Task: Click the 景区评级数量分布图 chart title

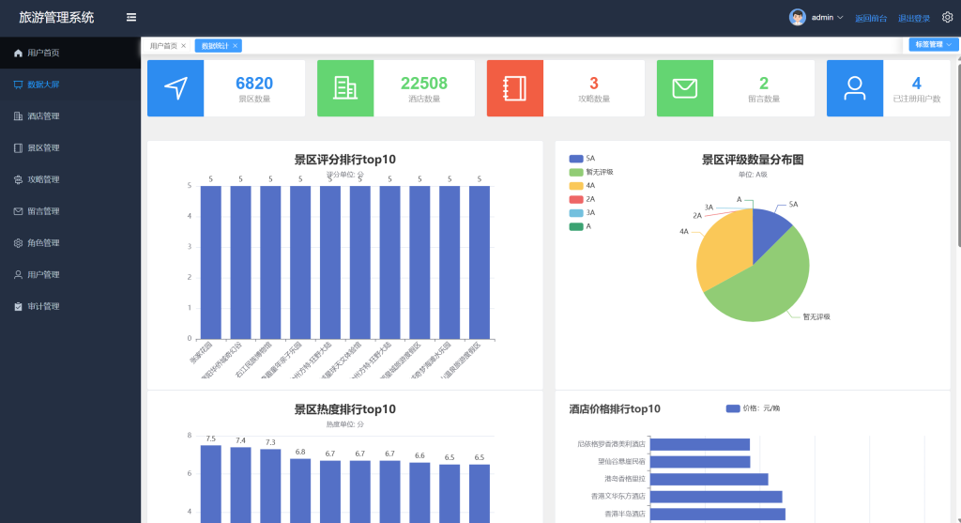Action: (x=753, y=160)
